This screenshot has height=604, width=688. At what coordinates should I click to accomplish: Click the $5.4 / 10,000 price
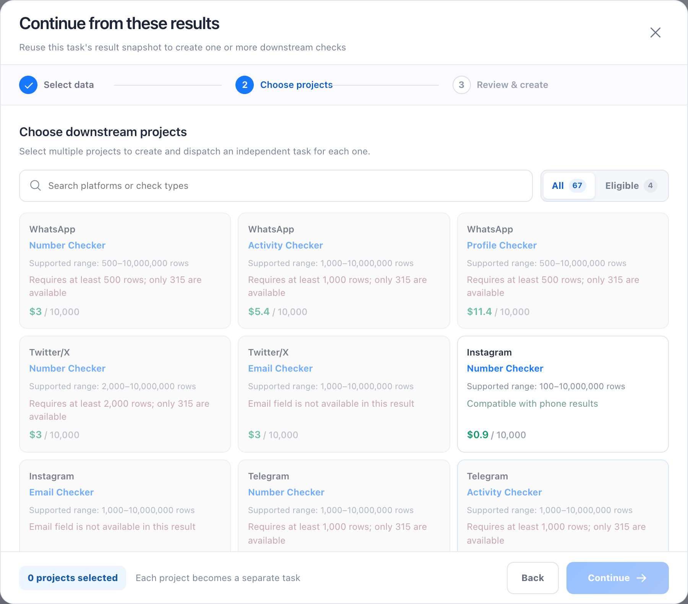(x=277, y=312)
